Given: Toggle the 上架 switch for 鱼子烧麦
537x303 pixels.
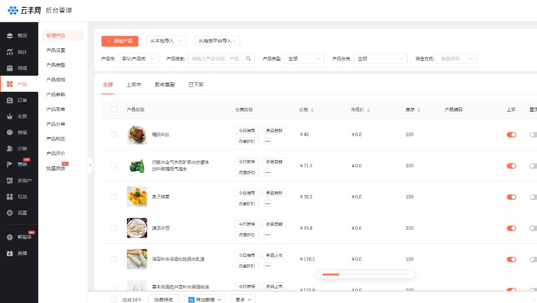Looking at the screenshot, I should click(511, 197).
